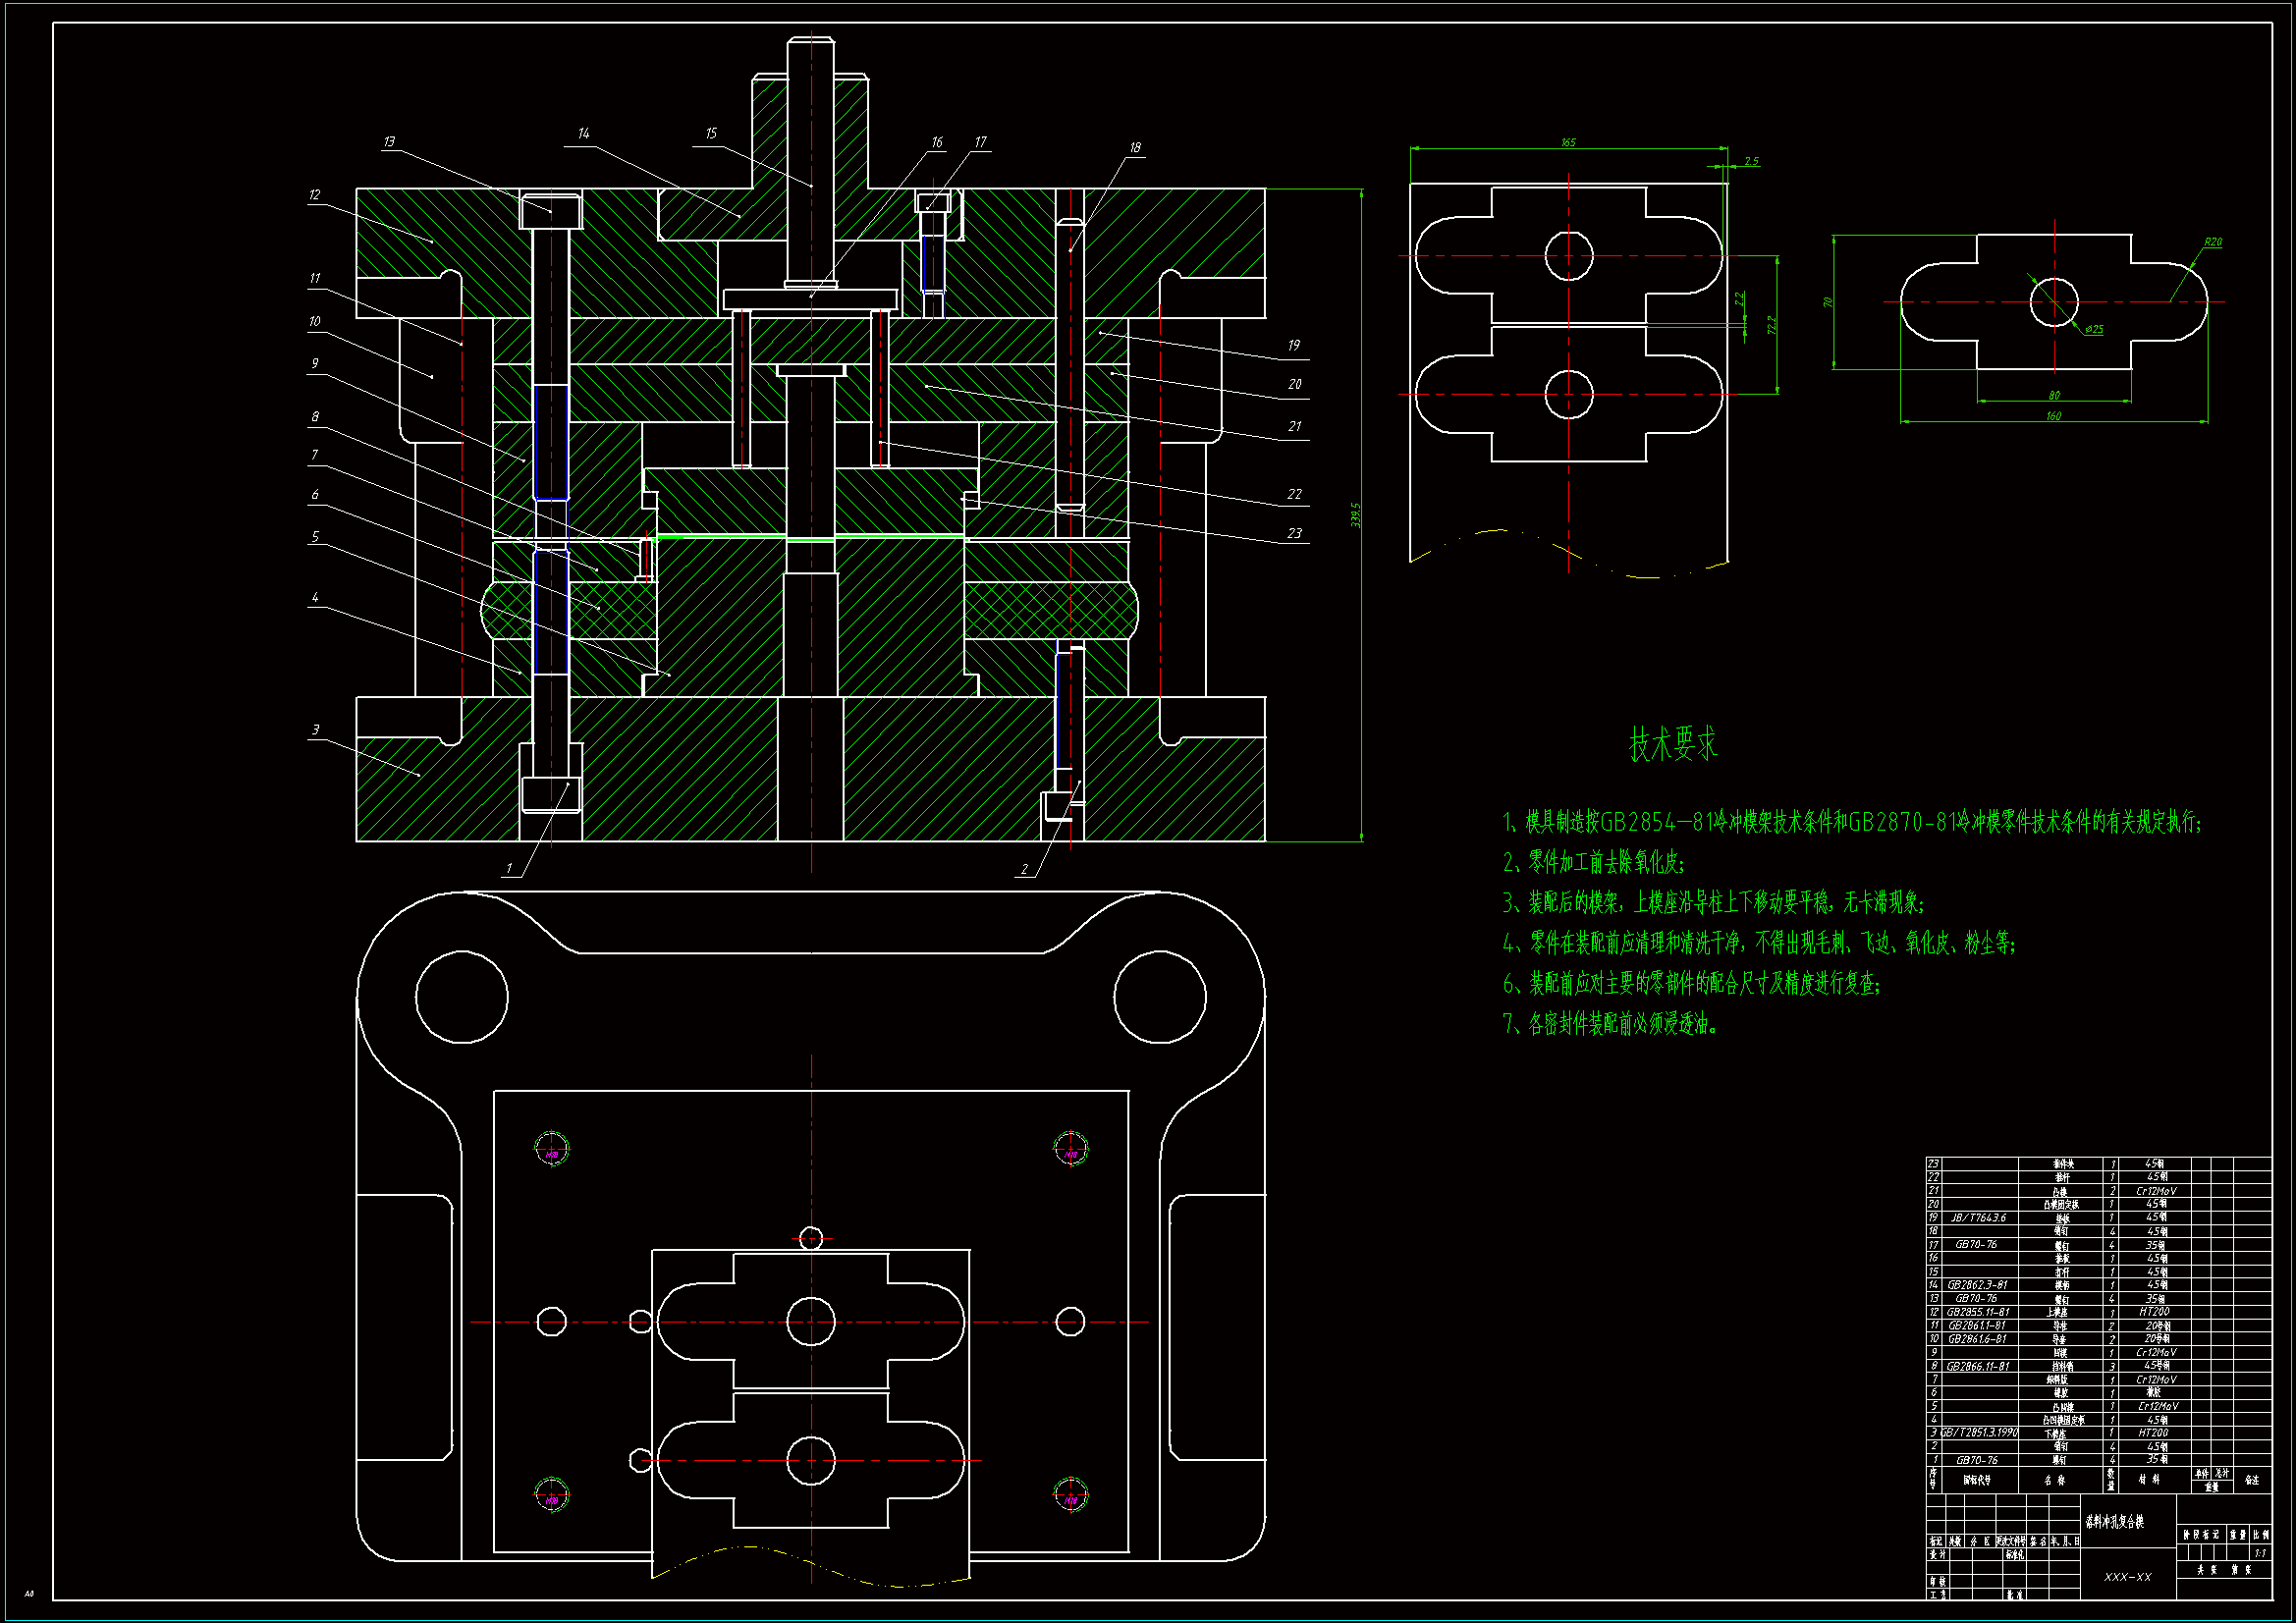Click technical requirement line 1 mentioning GB2854-81
Image resolution: width=2296 pixels, height=1623 pixels.
1851,822
